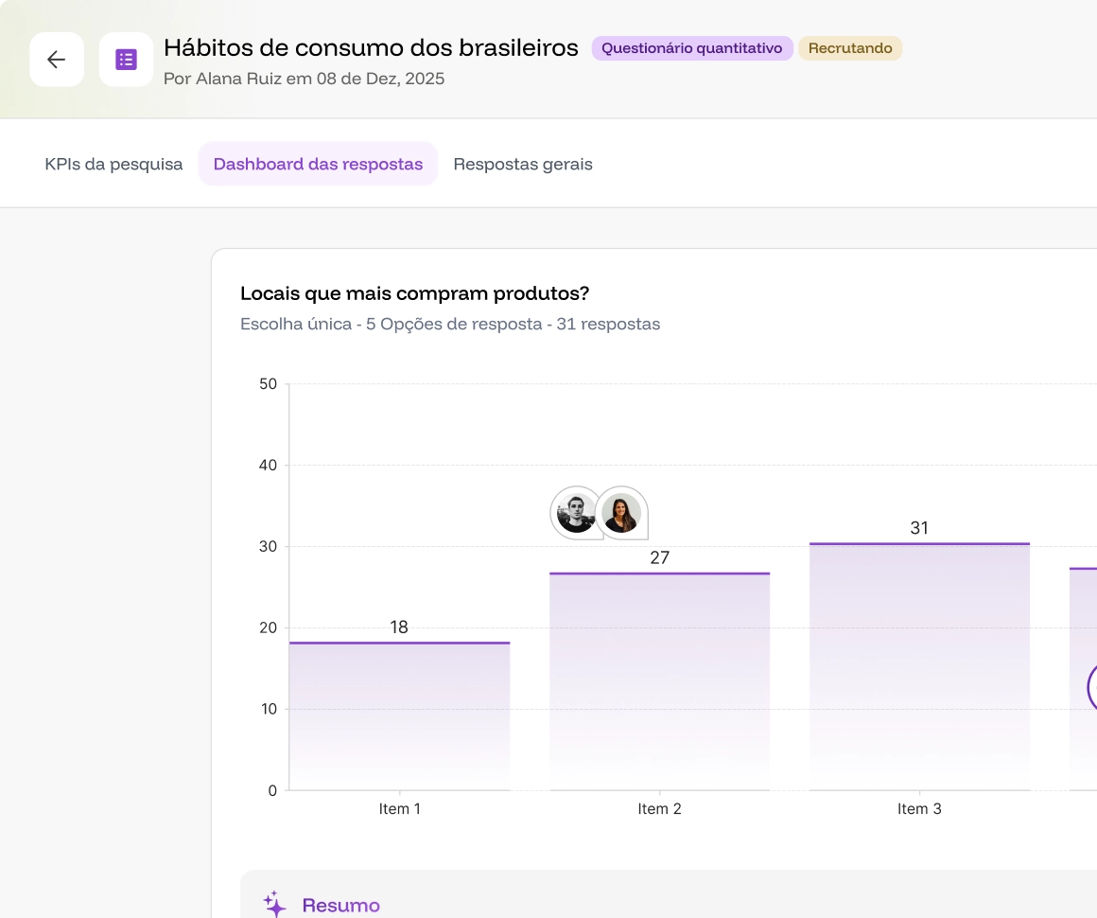This screenshot has height=918, width=1097.
Task: Click the purple circle on the fourth bar
Action: pyautogui.click(x=1092, y=686)
